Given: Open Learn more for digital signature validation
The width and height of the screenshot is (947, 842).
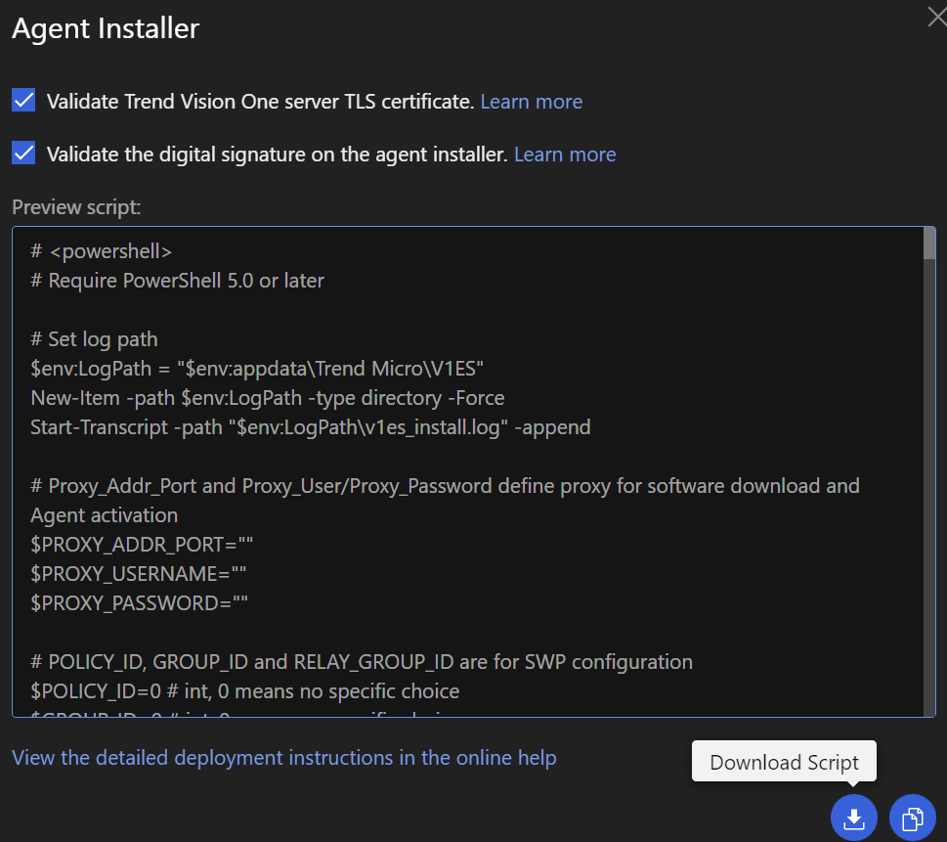Looking at the screenshot, I should click(565, 155).
